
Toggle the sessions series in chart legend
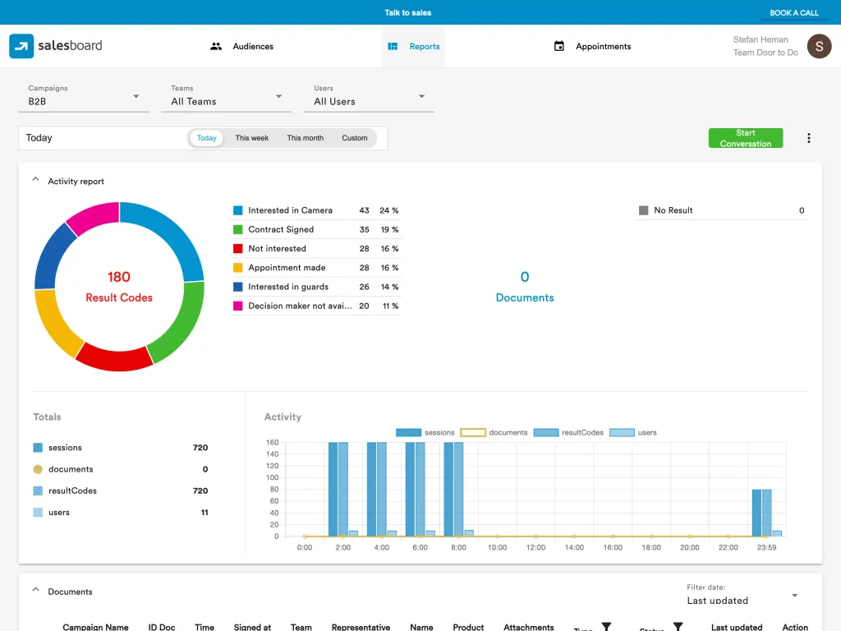point(425,432)
